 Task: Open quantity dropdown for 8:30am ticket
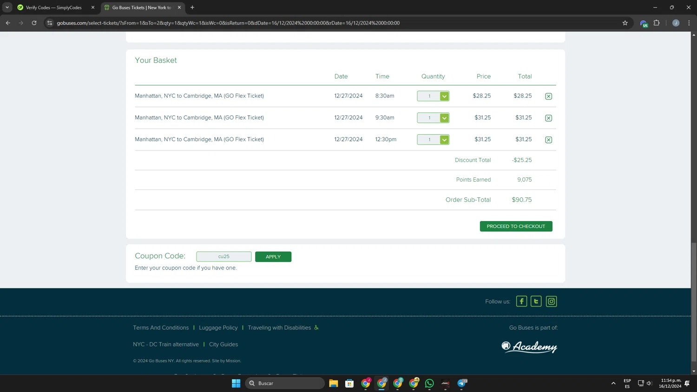pos(433,96)
